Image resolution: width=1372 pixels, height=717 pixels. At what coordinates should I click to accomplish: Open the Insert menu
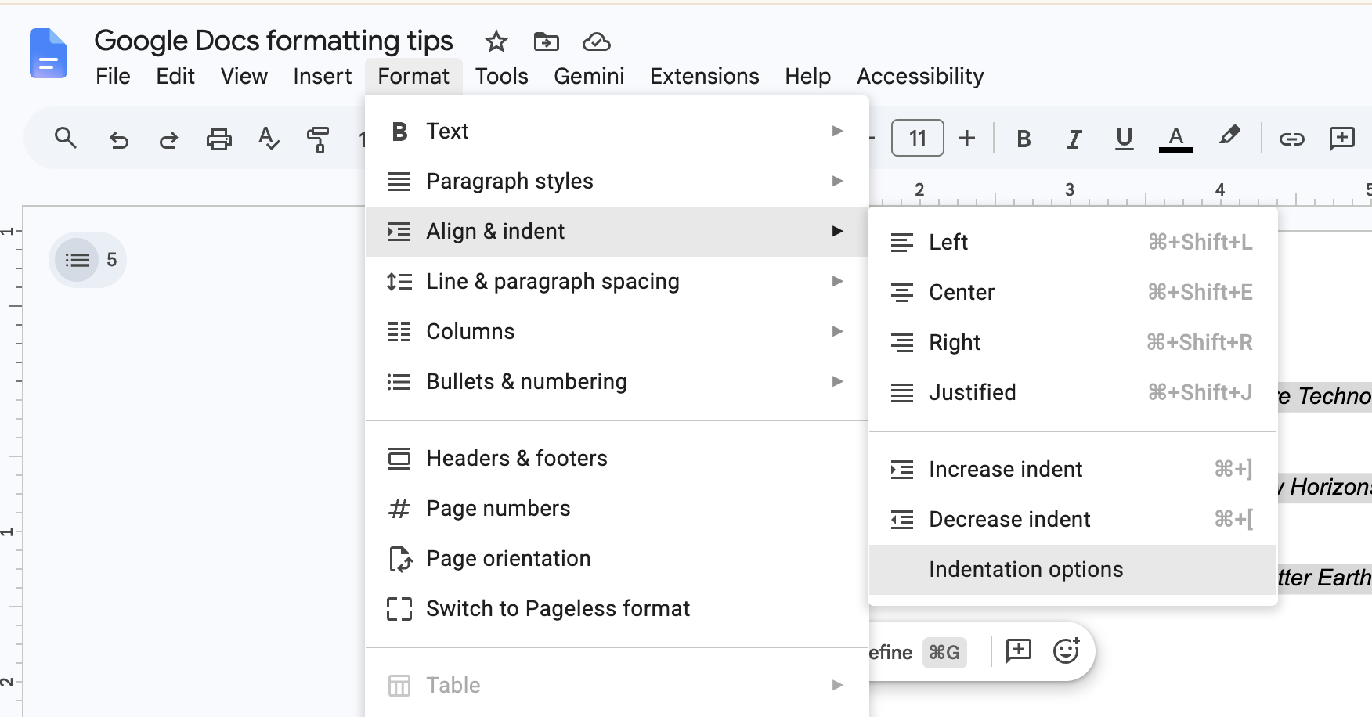coord(322,76)
